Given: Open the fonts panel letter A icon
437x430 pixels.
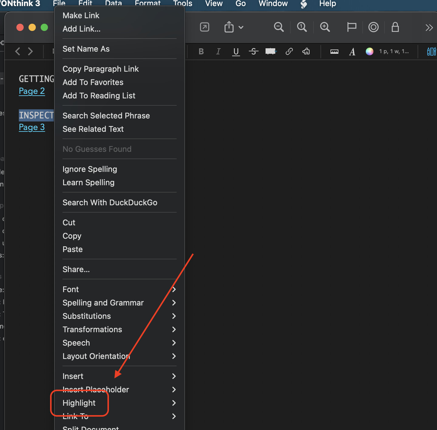Looking at the screenshot, I should pyautogui.click(x=352, y=52).
